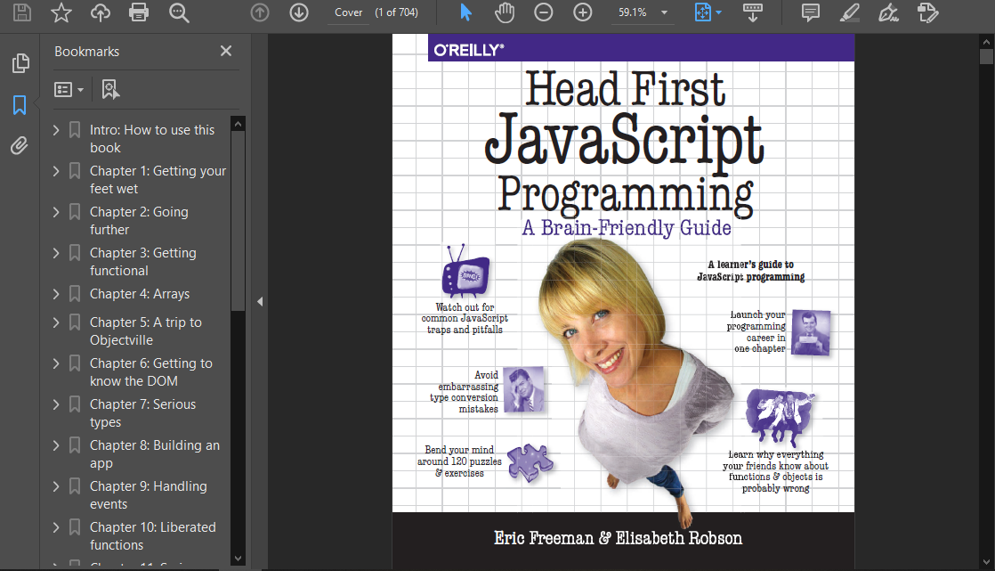
Task: Close the Bookmarks panel
Action: 226,51
